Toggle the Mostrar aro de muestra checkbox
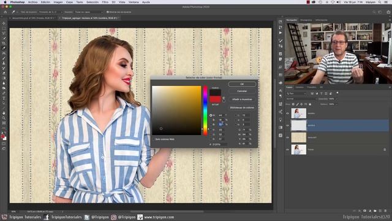 click(108, 12)
